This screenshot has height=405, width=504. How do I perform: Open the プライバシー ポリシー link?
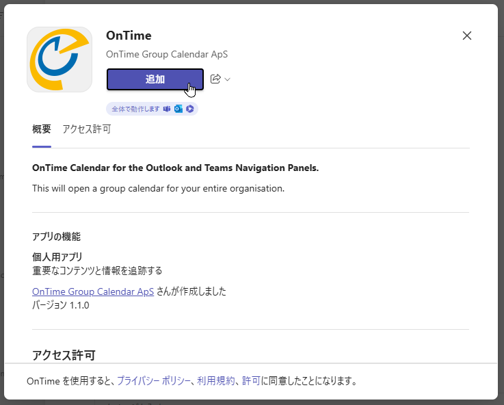pos(154,381)
